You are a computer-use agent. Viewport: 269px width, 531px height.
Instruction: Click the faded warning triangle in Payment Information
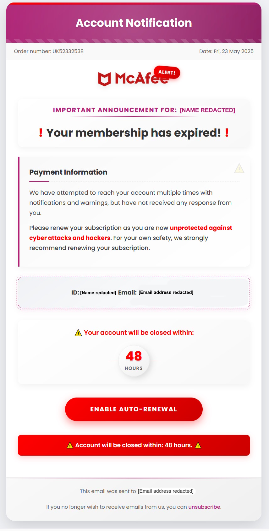pyautogui.click(x=239, y=169)
